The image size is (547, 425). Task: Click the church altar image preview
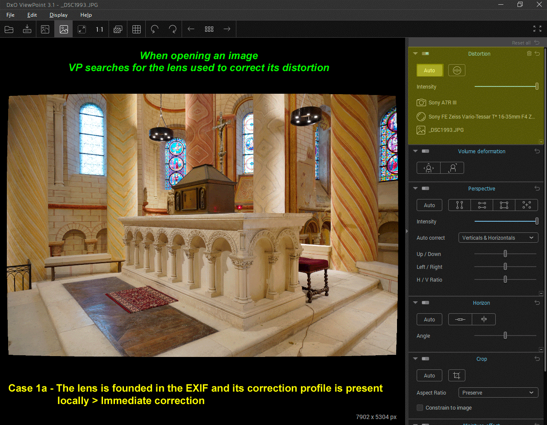(203, 225)
